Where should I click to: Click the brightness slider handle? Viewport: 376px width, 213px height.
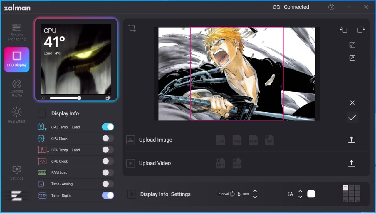tap(79, 98)
